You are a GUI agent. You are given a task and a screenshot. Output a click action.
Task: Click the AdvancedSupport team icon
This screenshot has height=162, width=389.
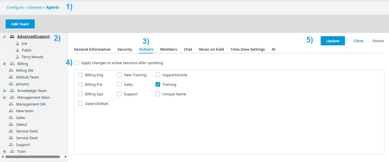tap(12, 37)
